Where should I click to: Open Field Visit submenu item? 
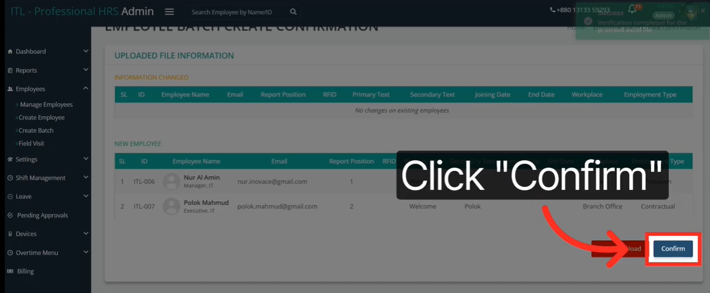click(31, 144)
